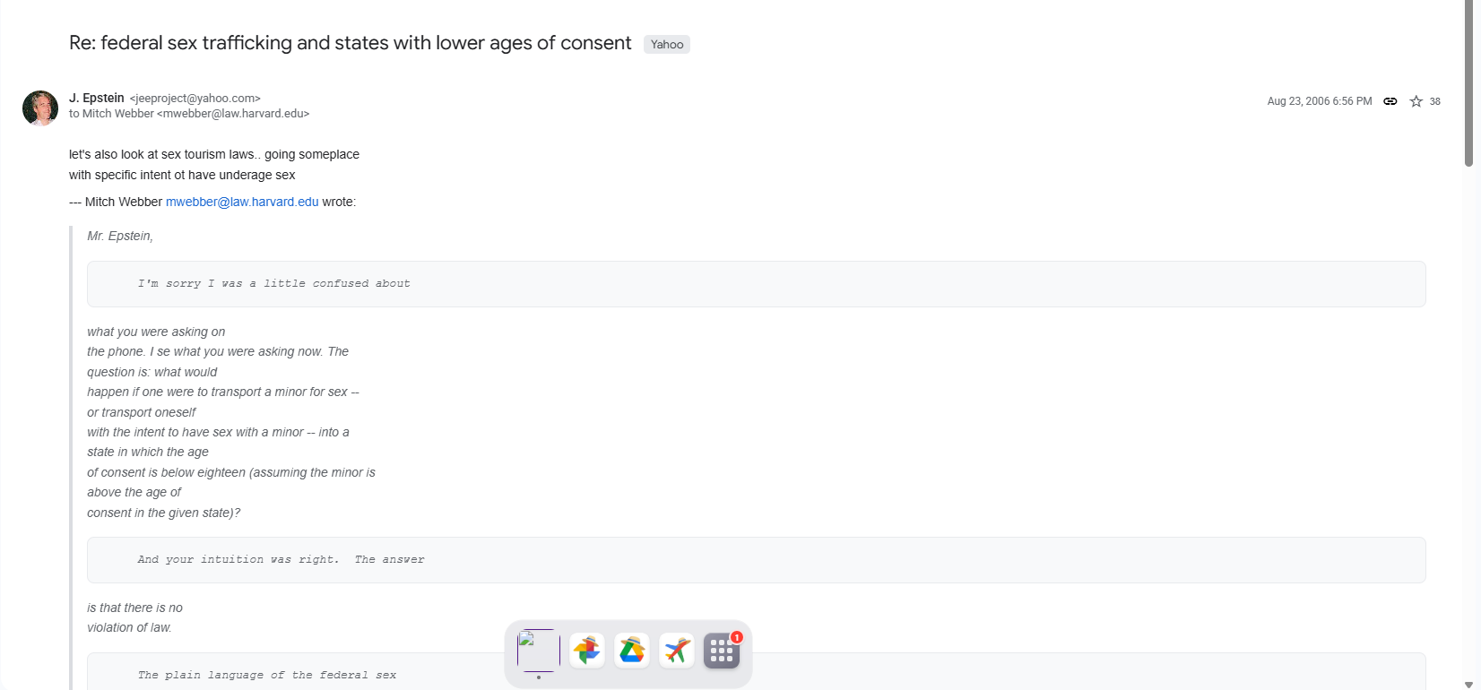Open the mwebber@law.harvard.edu email link
The height and width of the screenshot is (690, 1481).
[x=242, y=202]
